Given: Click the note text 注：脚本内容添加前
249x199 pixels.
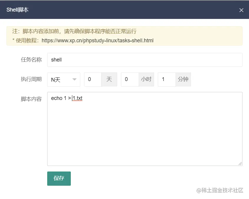Looking at the screenshot, I should pos(36,31).
